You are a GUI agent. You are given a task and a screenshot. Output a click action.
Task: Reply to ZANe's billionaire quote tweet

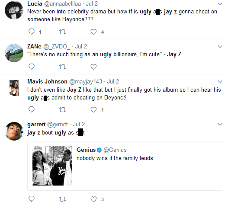(x=32, y=67)
